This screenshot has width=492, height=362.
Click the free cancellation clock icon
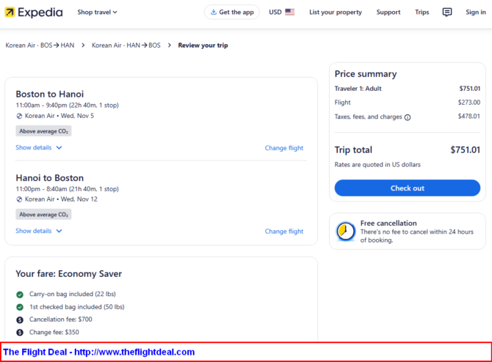(345, 232)
